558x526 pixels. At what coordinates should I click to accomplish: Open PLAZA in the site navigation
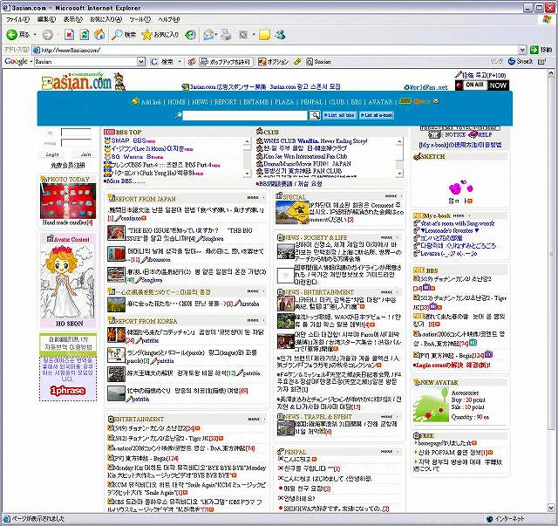pos(284,102)
